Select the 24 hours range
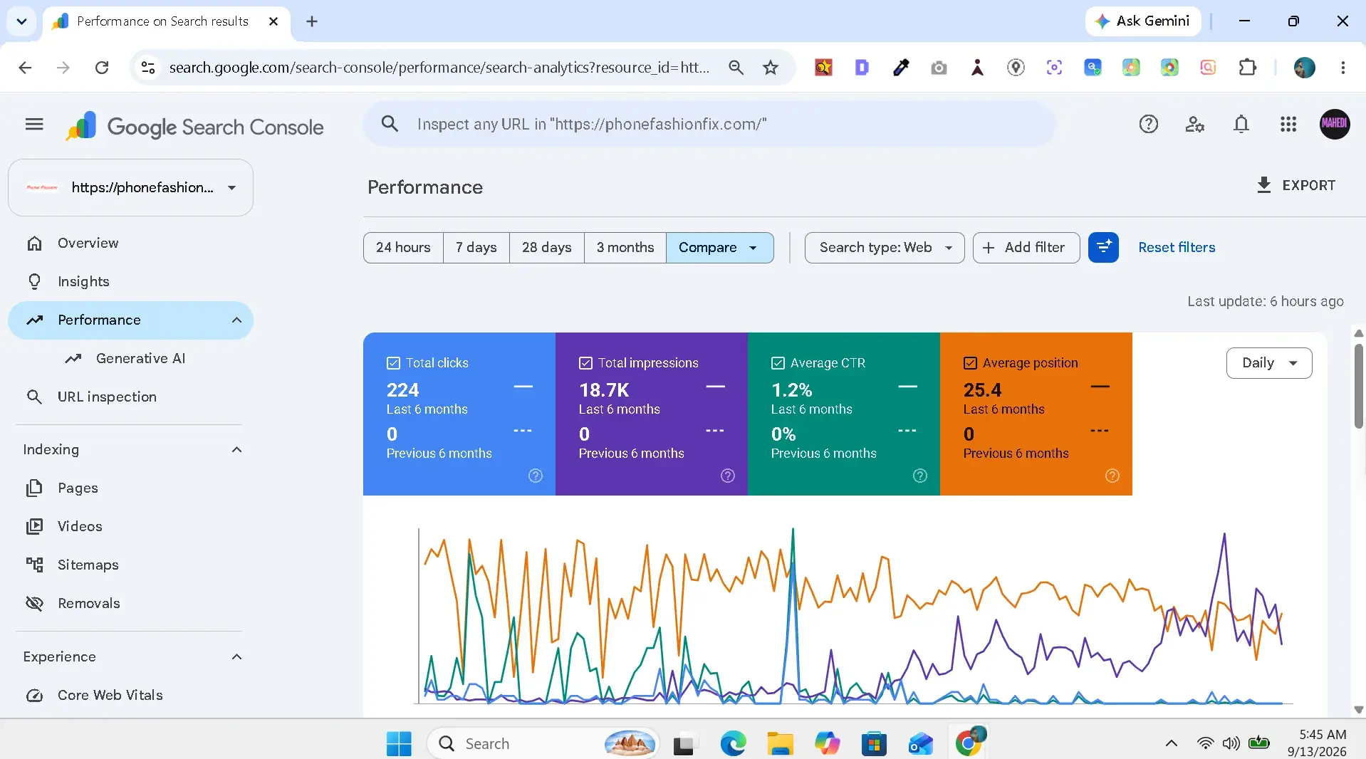Viewport: 1366px width, 759px height. (403, 247)
